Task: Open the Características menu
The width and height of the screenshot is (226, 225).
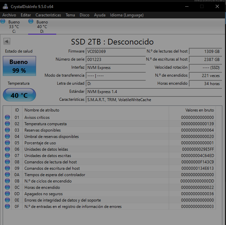Action: 48,15
